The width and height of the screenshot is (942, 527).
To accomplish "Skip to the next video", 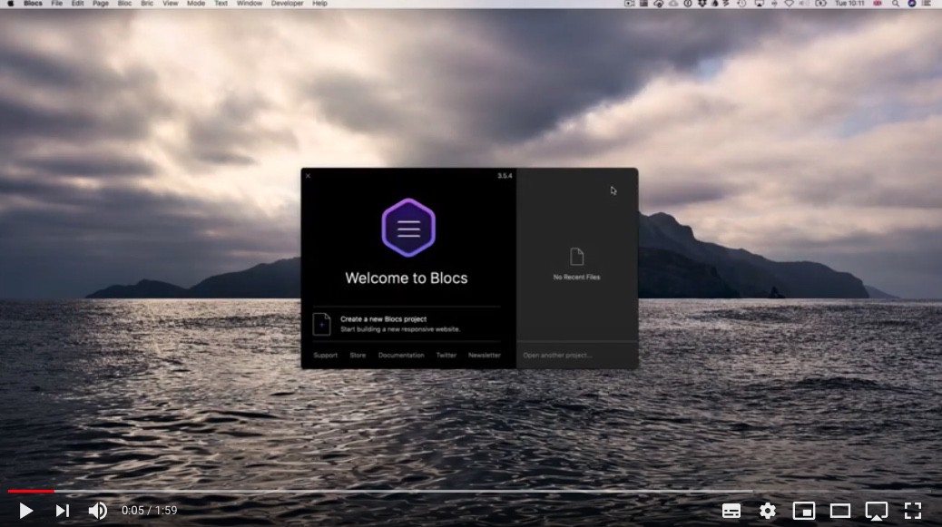I will tap(62, 511).
